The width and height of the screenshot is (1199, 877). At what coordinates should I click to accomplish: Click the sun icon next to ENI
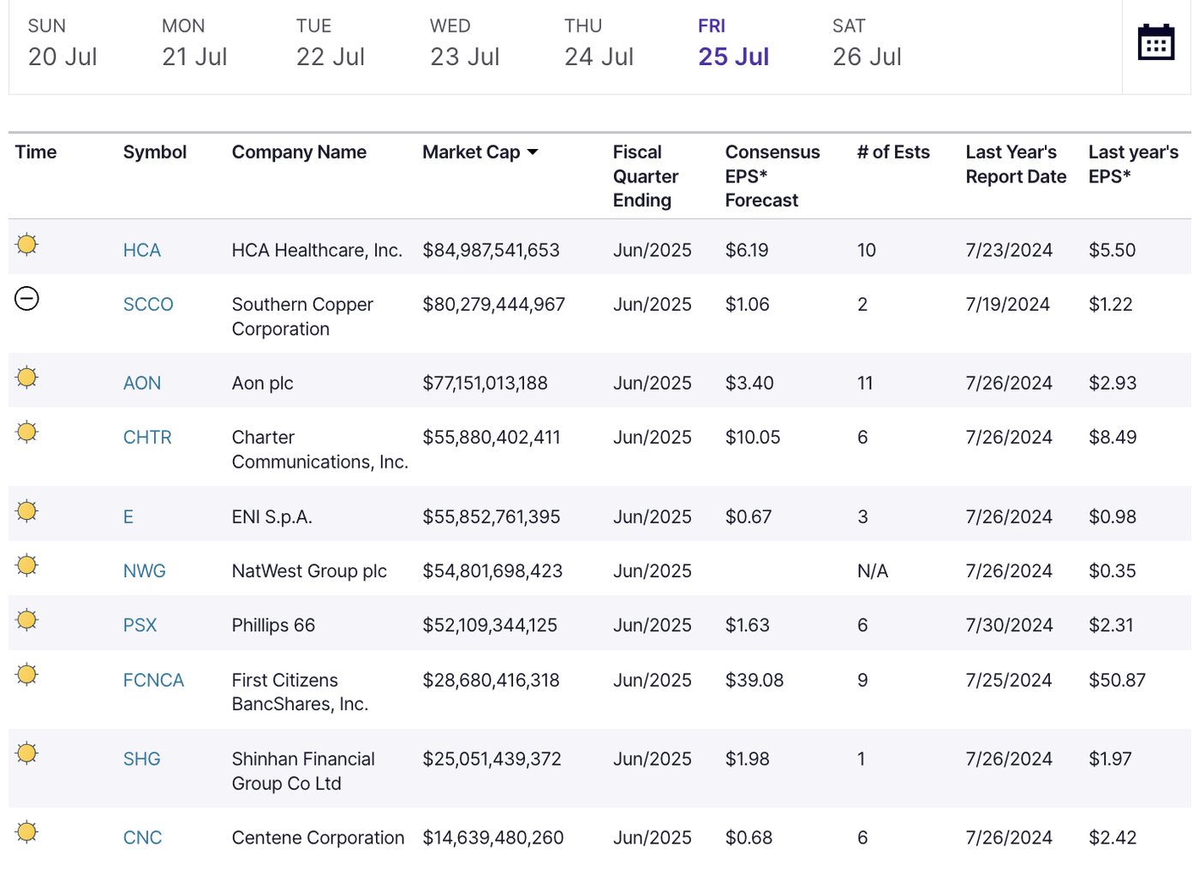click(x=27, y=511)
